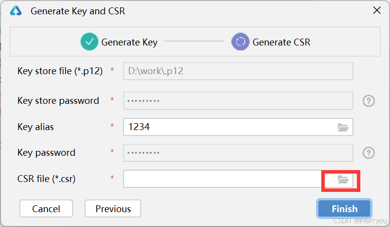The image size is (390, 227).
Task: Click the Key password field
Action: (237, 153)
